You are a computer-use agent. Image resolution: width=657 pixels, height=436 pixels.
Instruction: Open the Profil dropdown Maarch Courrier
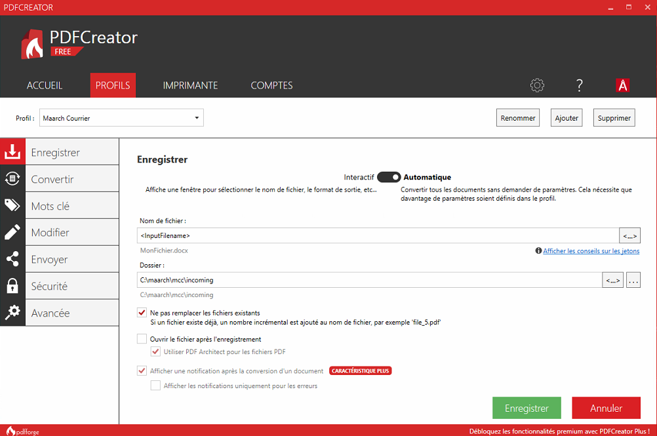[121, 118]
